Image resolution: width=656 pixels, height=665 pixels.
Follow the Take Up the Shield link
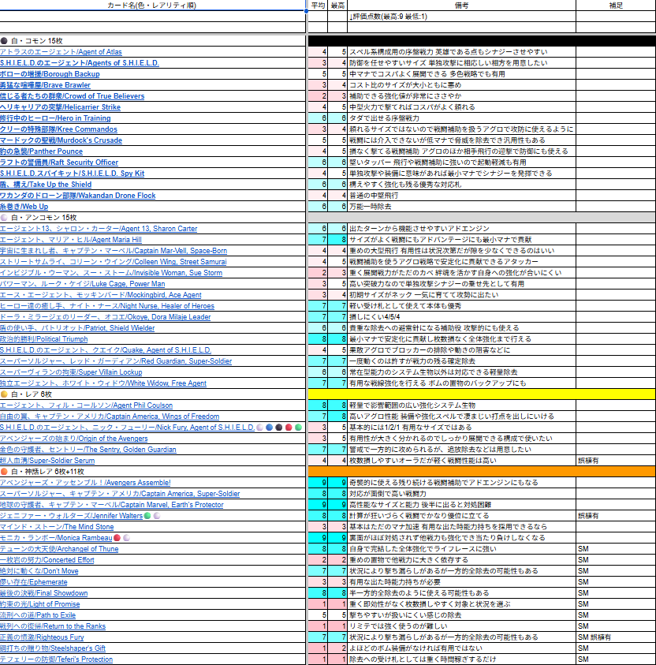(46, 185)
